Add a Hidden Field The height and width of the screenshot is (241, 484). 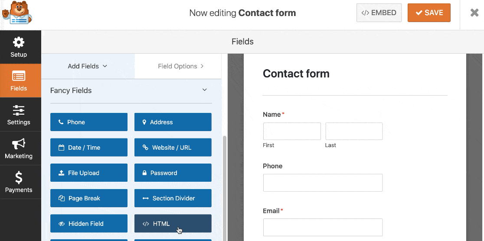(89, 223)
